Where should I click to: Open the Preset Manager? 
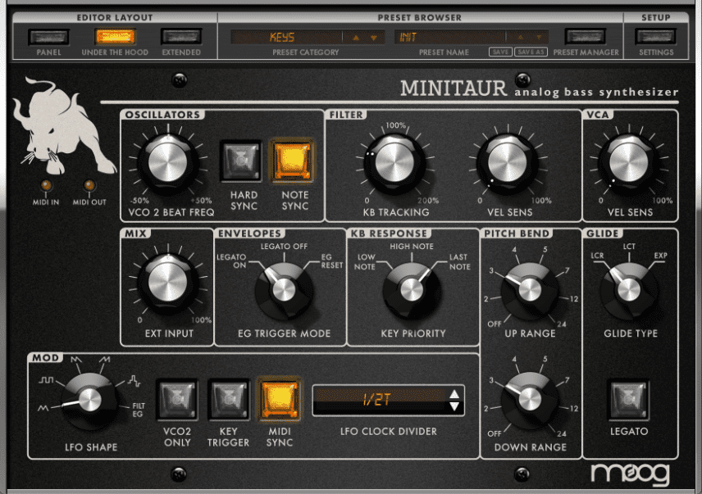tap(586, 37)
